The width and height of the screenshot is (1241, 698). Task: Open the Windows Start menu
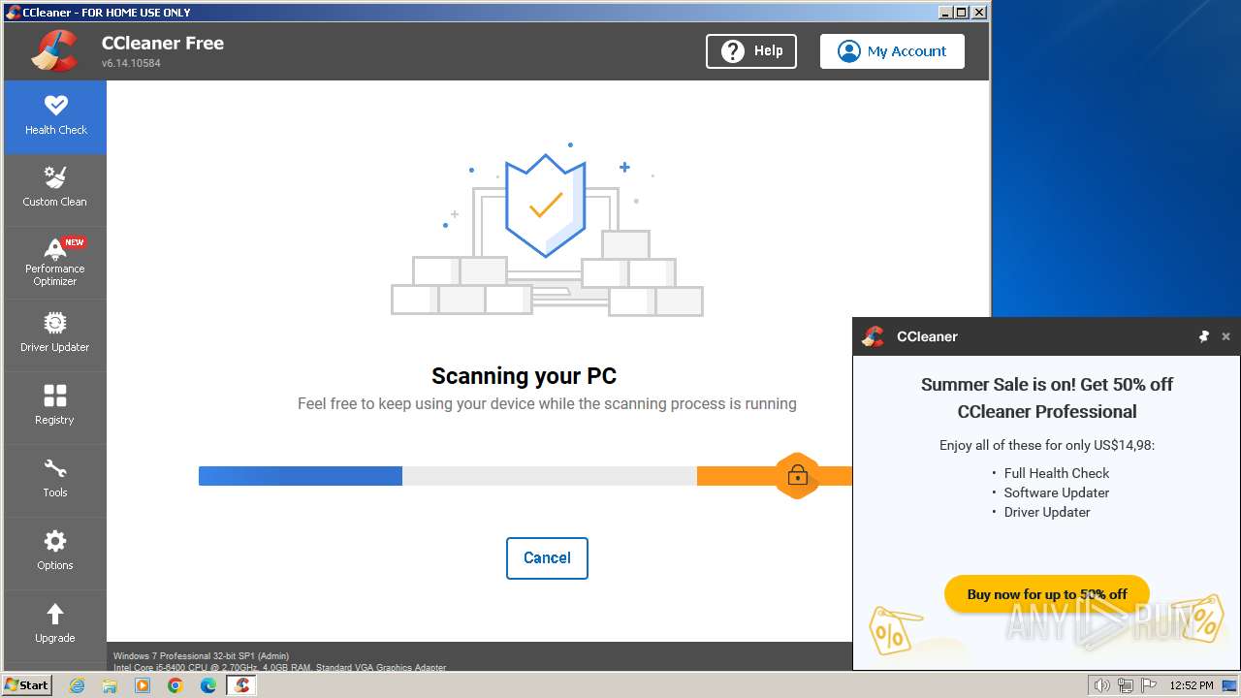27,684
